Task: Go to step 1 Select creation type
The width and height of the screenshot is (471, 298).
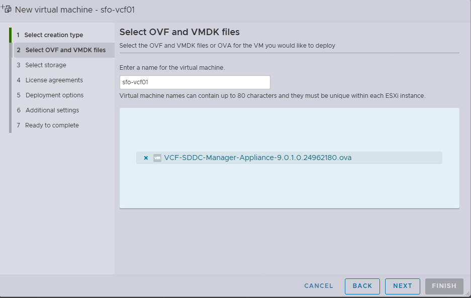Action: 53,35
